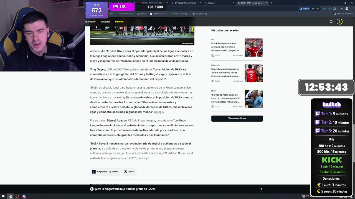Open the yellow B profile avatar
The width and height of the screenshot is (355, 199).
[339, 22]
